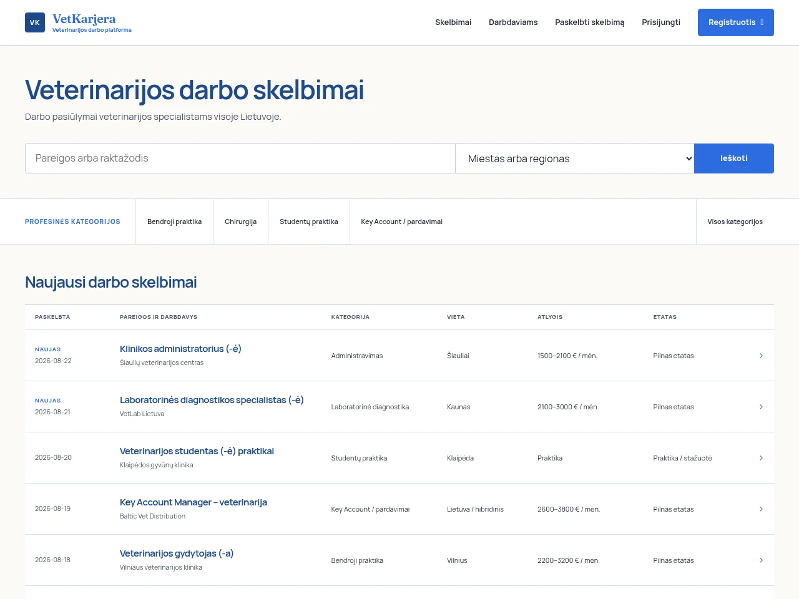799x599 pixels.
Task: Filter by Chirurgija category
Action: [241, 222]
